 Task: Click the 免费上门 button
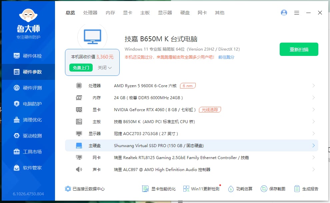click(x=81, y=68)
